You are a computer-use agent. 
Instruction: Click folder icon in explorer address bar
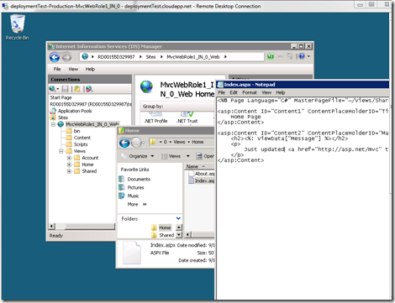[153, 142]
